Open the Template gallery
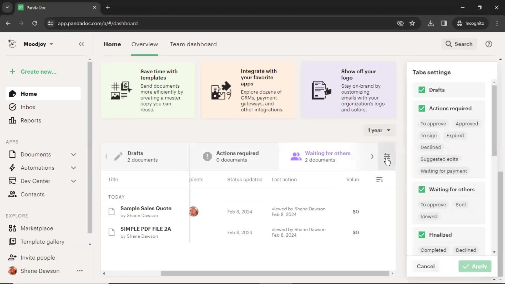Viewport: 505px width, 284px height. click(42, 242)
